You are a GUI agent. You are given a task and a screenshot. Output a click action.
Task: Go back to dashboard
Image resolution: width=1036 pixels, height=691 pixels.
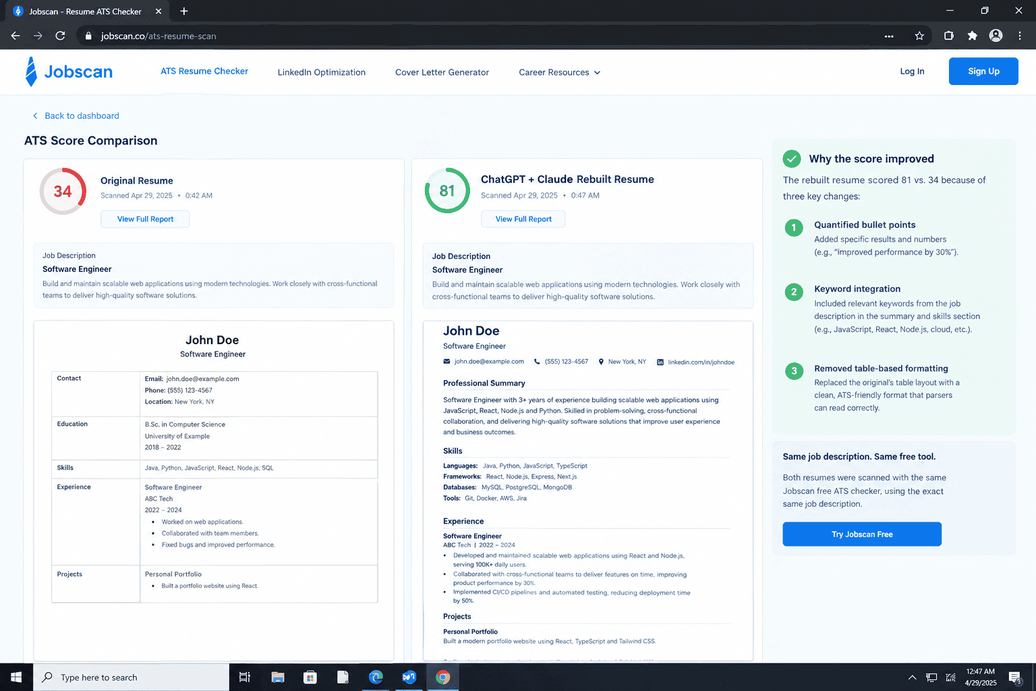click(76, 116)
